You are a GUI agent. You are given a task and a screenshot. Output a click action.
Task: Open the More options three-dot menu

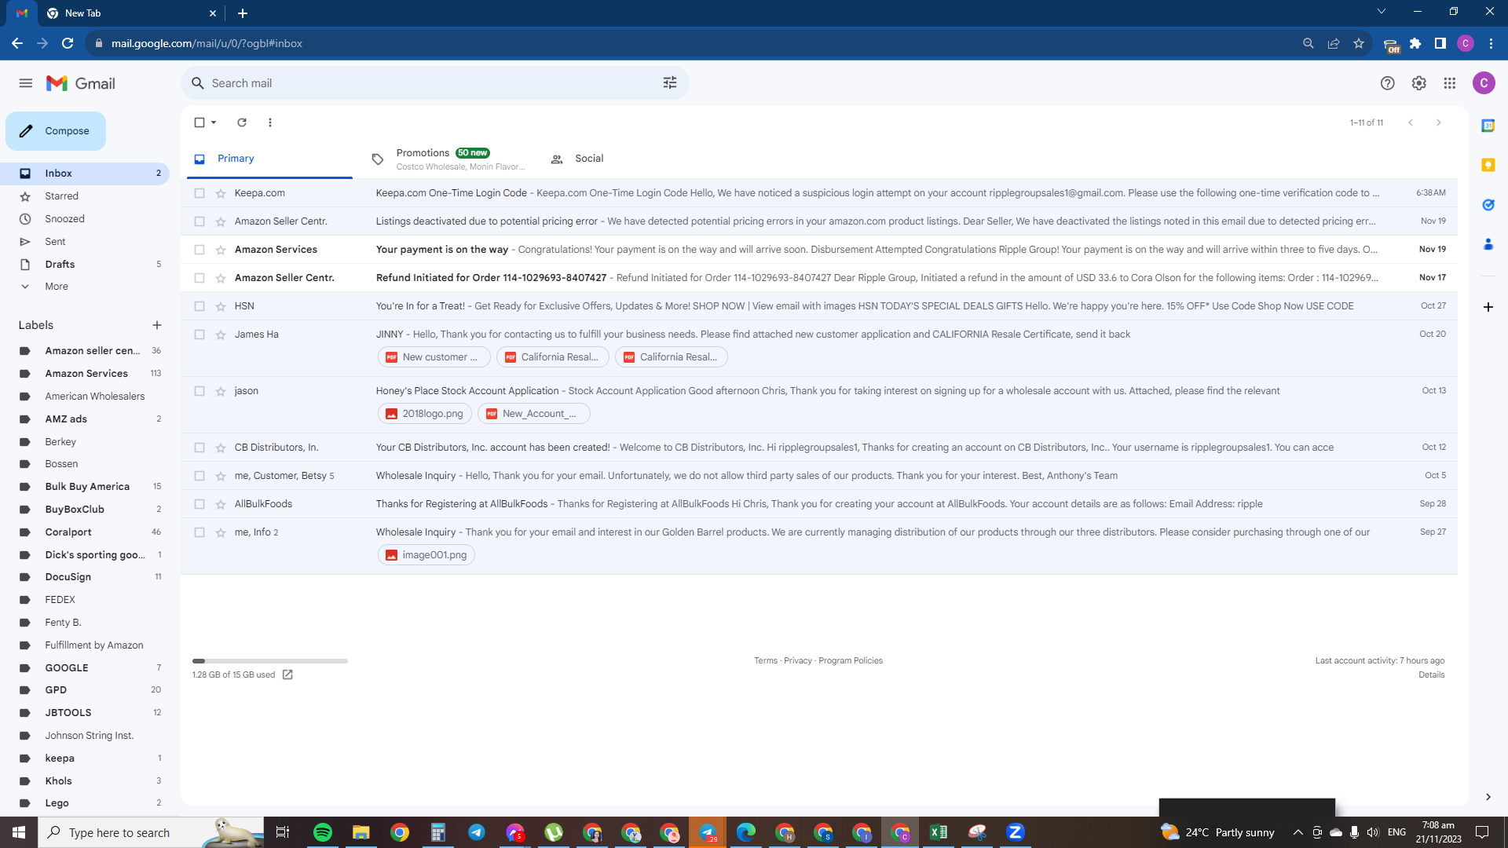270,122
